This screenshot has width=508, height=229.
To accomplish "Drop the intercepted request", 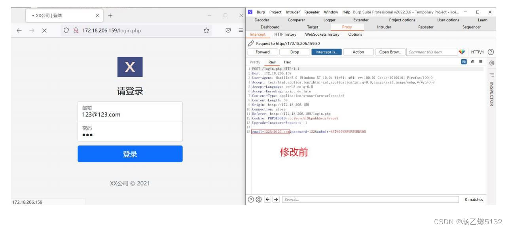I will [294, 52].
